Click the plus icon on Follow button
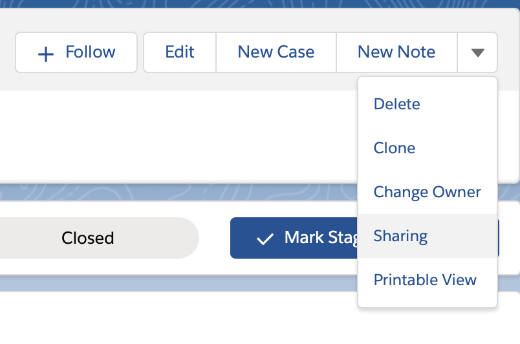This screenshot has width=520, height=344. 46,54
